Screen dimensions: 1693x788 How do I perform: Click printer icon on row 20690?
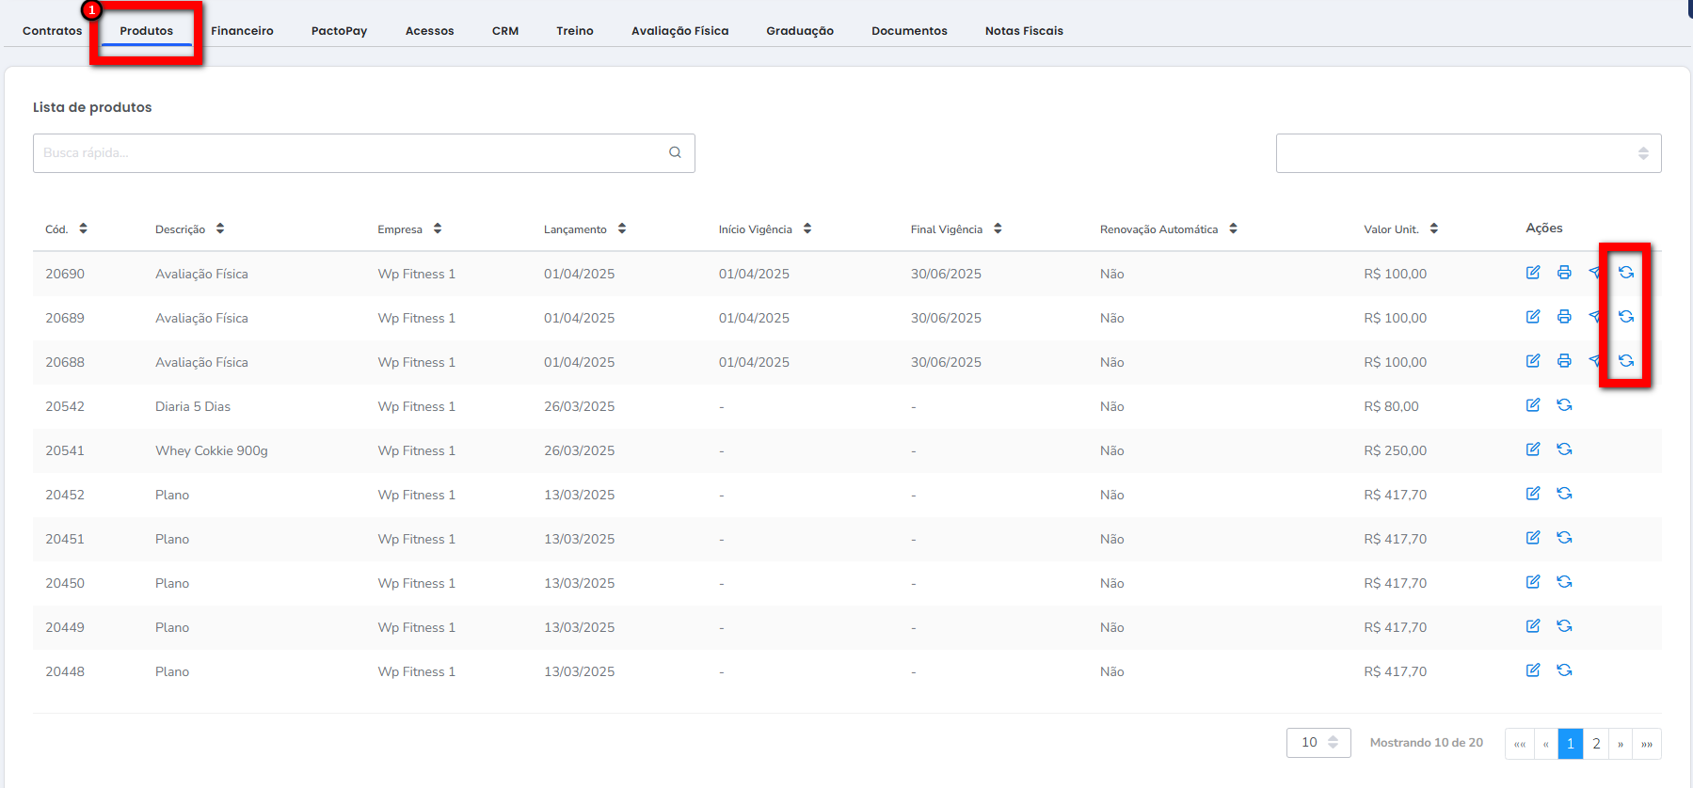point(1564,273)
